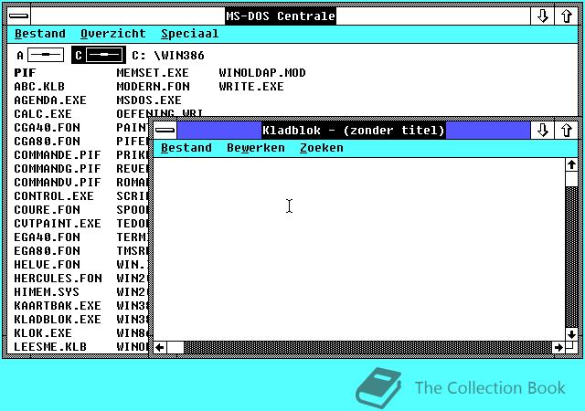Viewport: 585px width, 411px height.
Task: Open Kladblok system menu box
Action: point(165,131)
